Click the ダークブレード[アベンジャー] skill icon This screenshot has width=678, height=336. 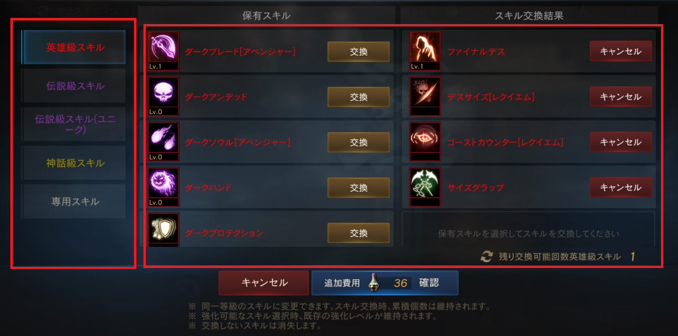163,51
